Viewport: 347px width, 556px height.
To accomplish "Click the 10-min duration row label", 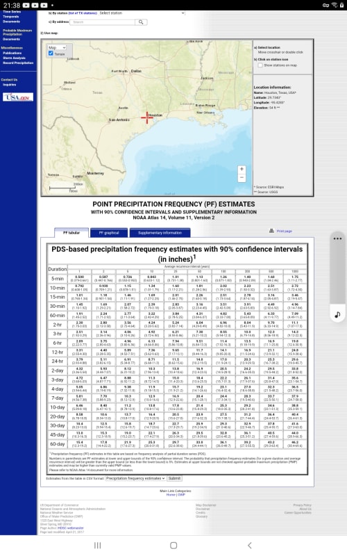I will (x=58, y=288).
